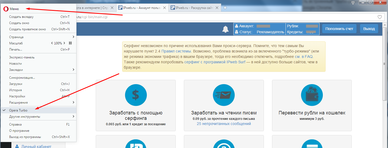Switch to the IPweb.ru Раскрутка сайта tab
This screenshot has height=148, width=388.
tap(194, 8)
